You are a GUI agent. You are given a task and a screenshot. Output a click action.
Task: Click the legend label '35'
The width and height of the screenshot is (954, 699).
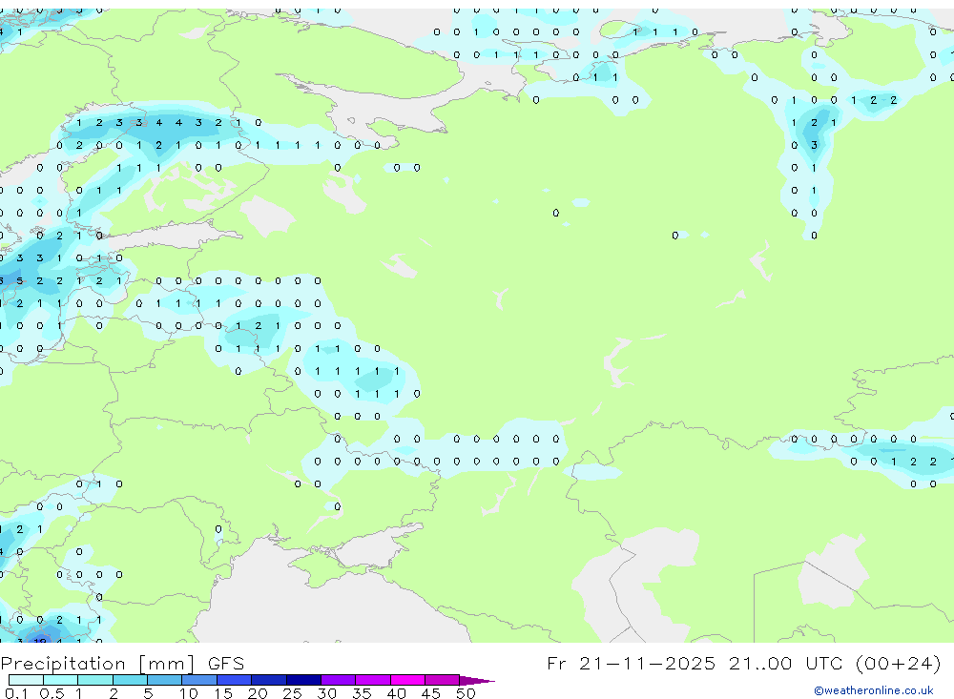click(x=362, y=693)
